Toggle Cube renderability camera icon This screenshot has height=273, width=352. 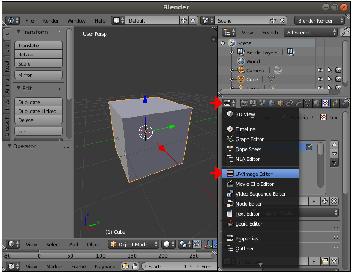point(338,79)
